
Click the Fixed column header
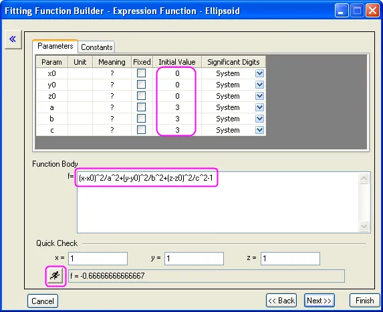coord(142,62)
